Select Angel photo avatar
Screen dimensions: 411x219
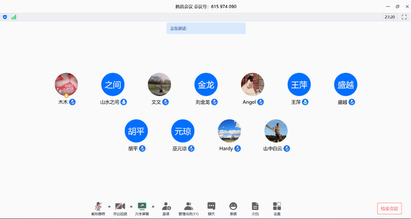[252, 84]
